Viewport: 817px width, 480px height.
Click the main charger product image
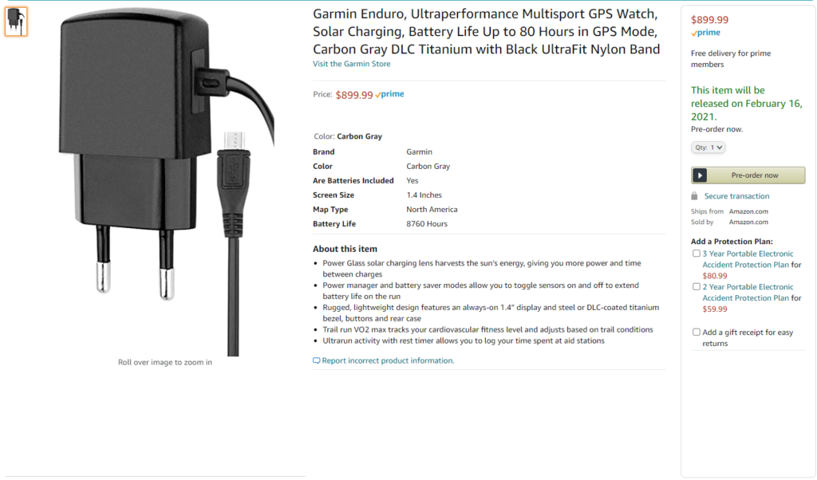click(166, 183)
